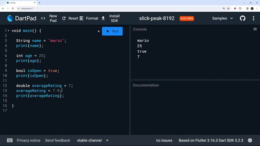Open the three-dot overflow menu
Screen dimensions: 260x146
tap(253, 18)
